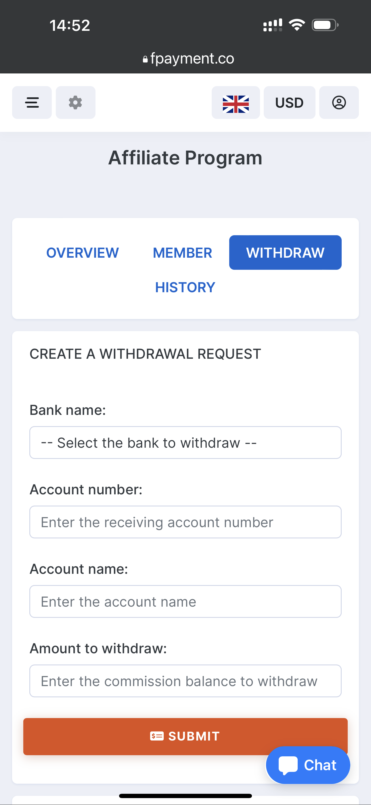Focus the account number input field

[x=185, y=522]
